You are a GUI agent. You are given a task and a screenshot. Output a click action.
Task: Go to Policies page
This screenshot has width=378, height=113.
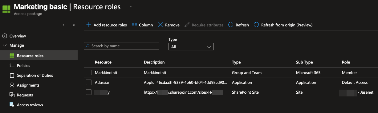tap(23, 65)
